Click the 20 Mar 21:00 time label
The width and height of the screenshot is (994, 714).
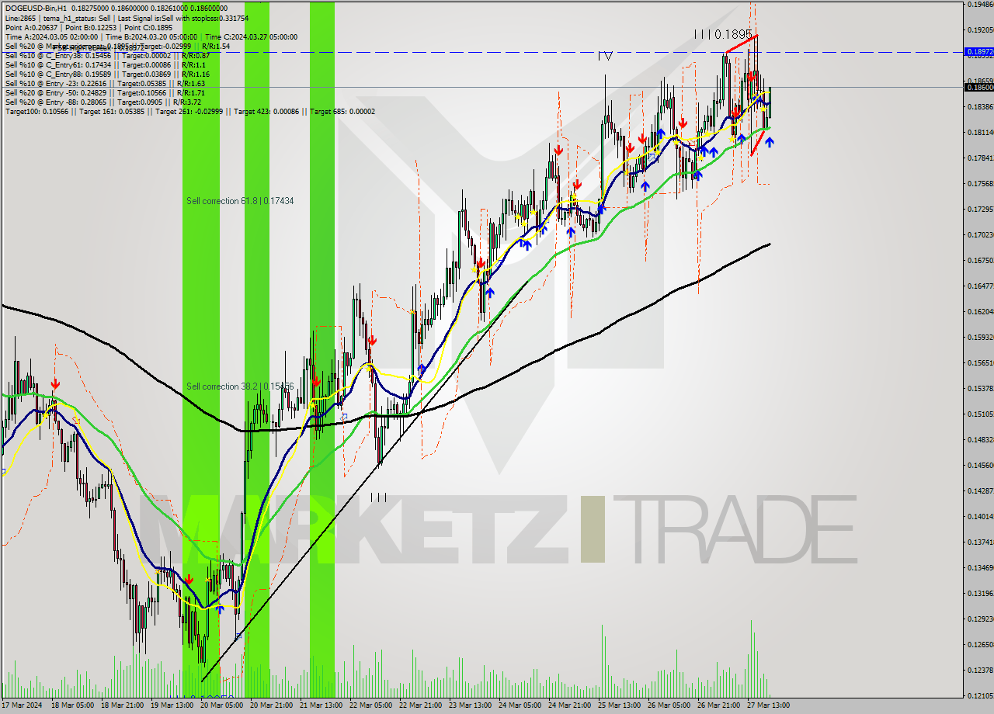click(x=271, y=705)
